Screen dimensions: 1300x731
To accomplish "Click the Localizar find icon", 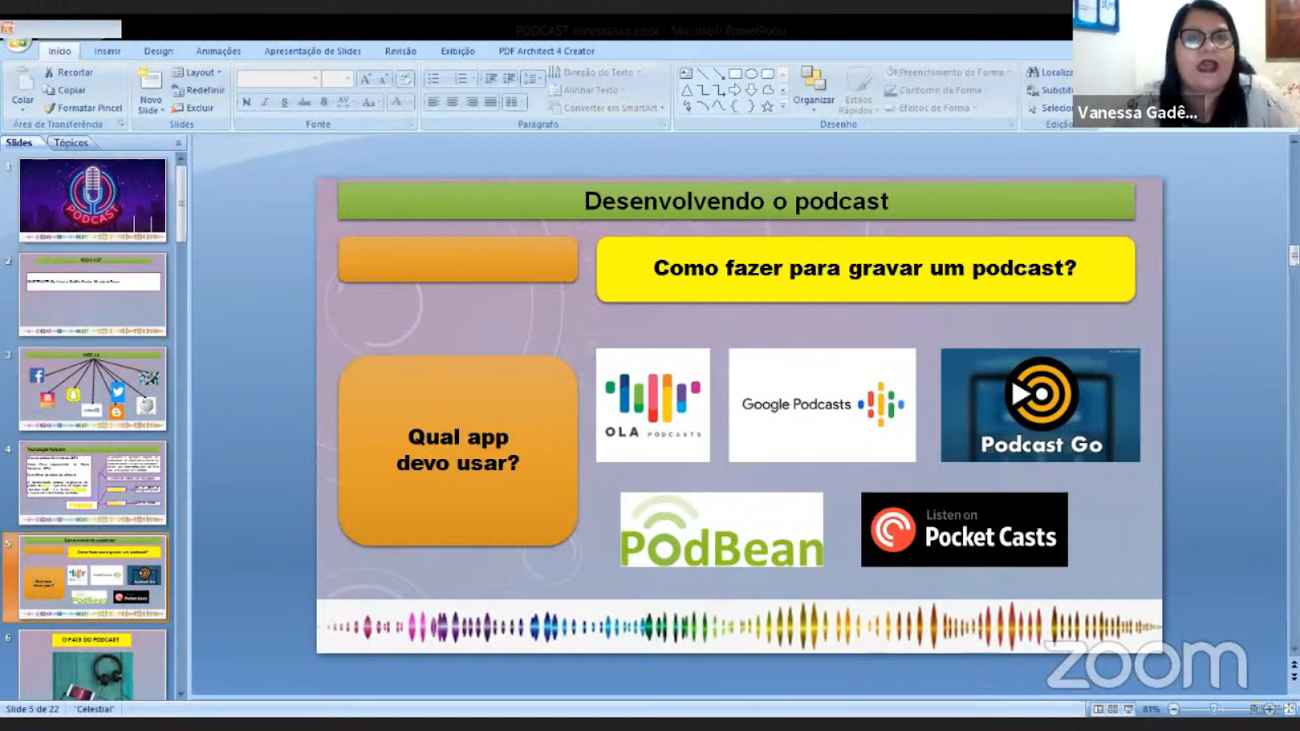I will [x=1033, y=72].
